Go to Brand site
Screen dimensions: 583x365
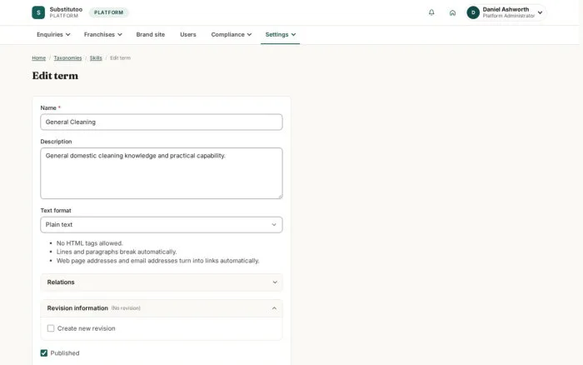click(150, 35)
